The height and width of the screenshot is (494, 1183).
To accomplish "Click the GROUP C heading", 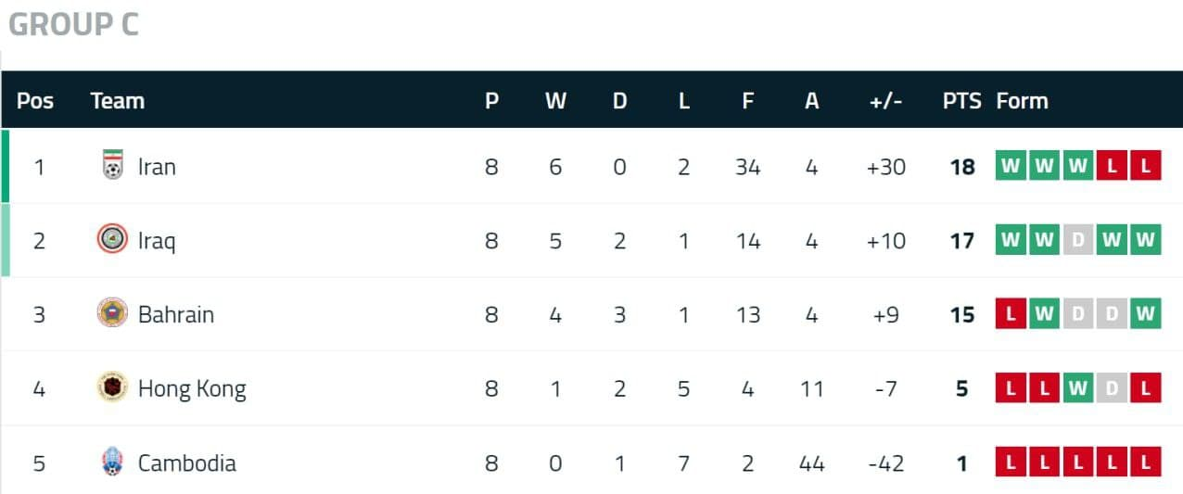I will 73,25.
